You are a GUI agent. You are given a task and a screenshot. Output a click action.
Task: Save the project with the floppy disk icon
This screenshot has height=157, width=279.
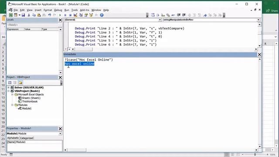click(x=23, y=15)
